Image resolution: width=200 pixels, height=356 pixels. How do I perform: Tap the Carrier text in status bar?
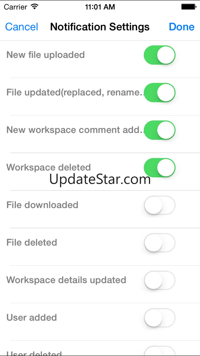point(15,7)
